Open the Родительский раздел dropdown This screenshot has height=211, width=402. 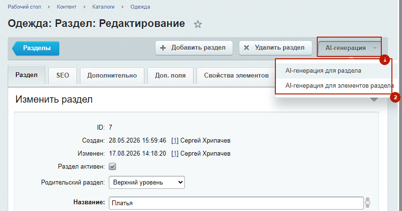tap(147, 182)
